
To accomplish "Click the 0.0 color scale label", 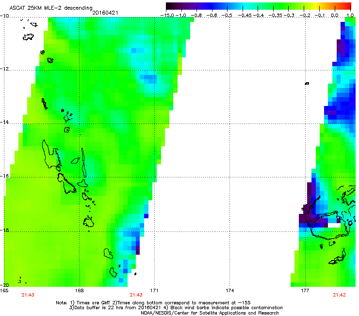I will click(335, 16).
